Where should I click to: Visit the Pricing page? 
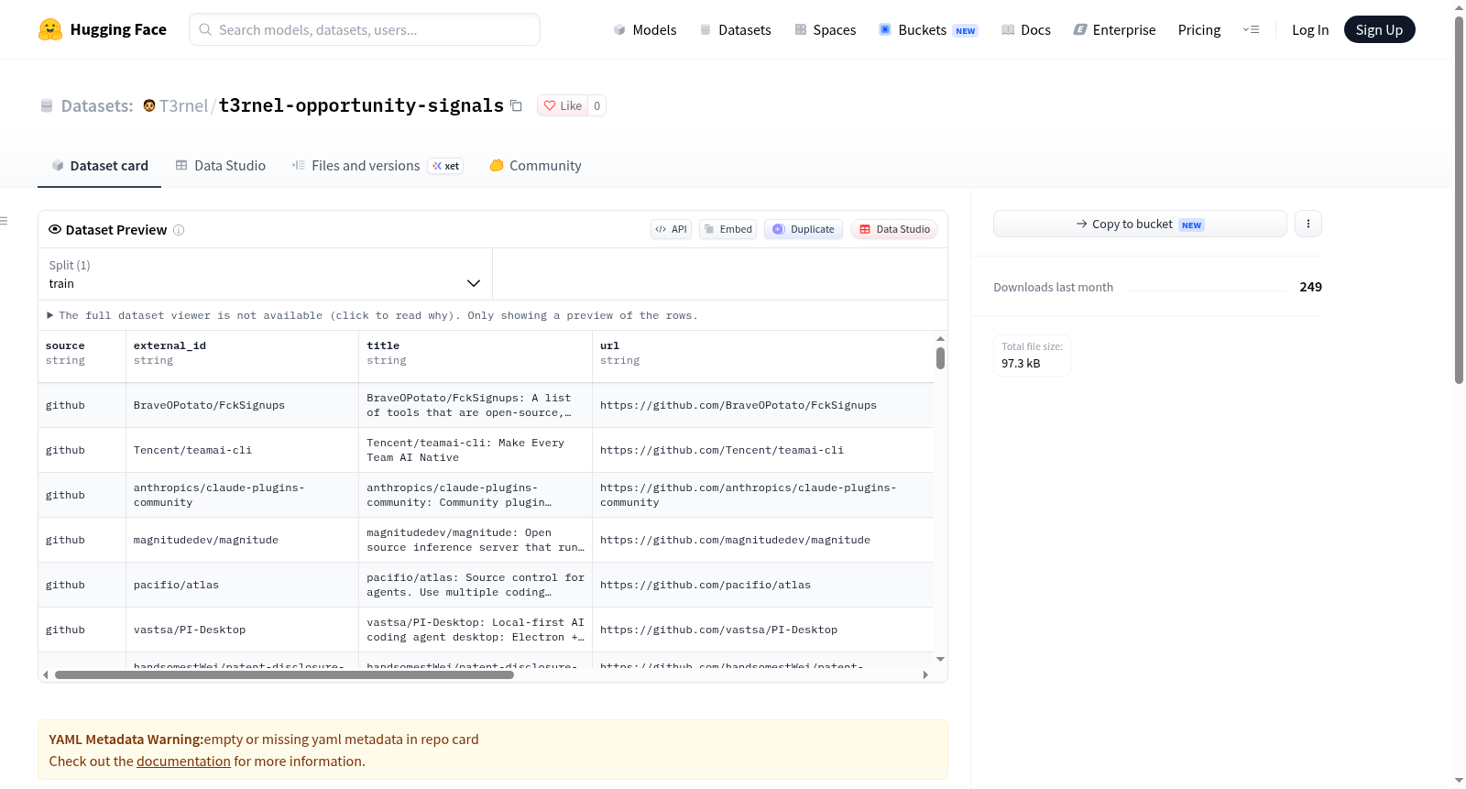[1199, 29]
